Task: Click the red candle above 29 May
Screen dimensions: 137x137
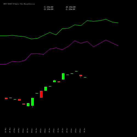Action: [x=19, y=100]
